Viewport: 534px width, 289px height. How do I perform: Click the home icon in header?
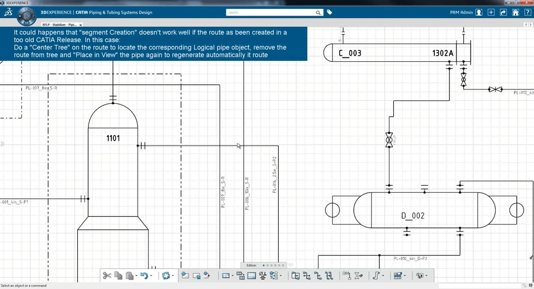pyautogui.click(x=516, y=12)
